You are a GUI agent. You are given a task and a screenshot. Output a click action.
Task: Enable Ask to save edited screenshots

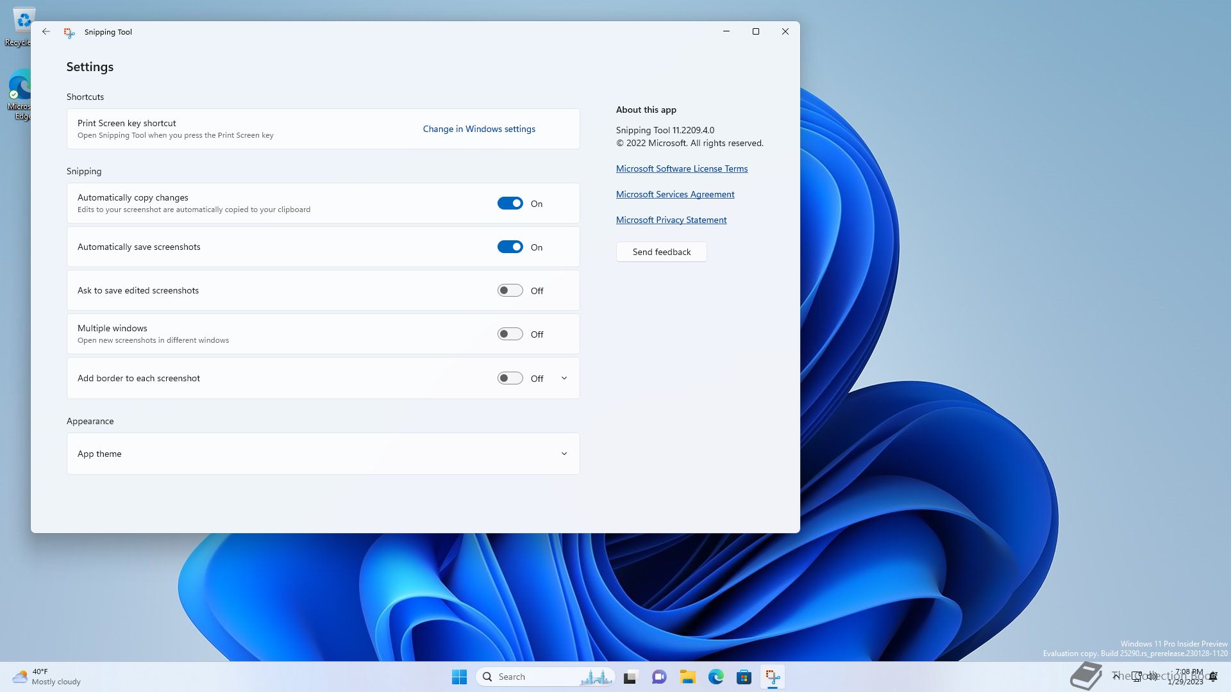(x=510, y=290)
